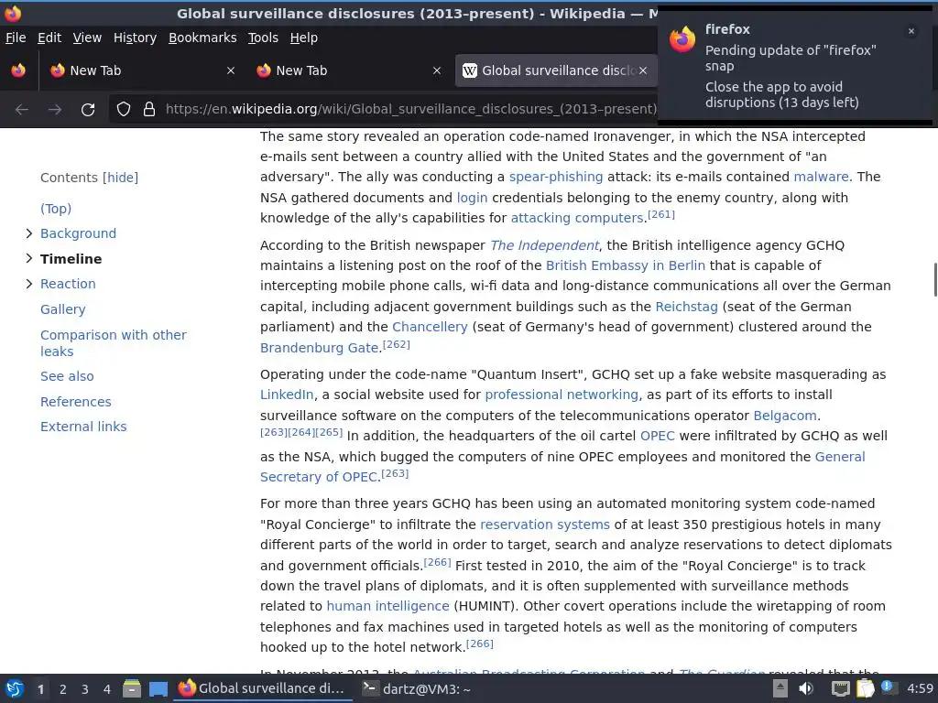
Task: Open the LinkedIn article link
Action: point(287,395)
